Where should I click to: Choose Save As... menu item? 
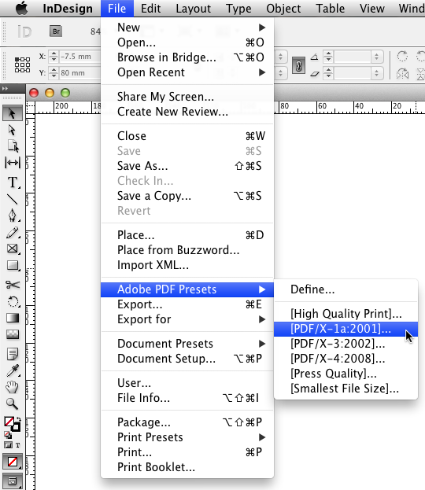(x=187, y=166)
